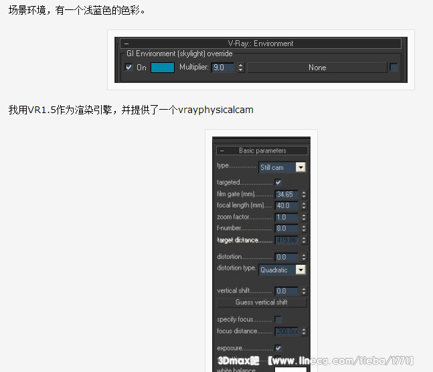The width and height of the screenshot is (433, 372).
Task: Click the zoom factor 1.0 field
Action: pos(286,217)
